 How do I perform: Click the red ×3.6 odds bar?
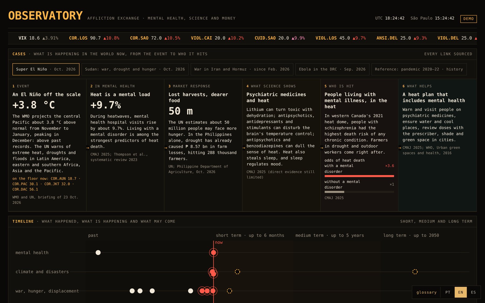(x=359, y=176)
